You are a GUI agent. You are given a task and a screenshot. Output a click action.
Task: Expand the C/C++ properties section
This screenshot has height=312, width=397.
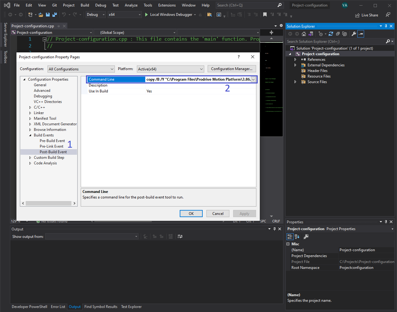29,107
